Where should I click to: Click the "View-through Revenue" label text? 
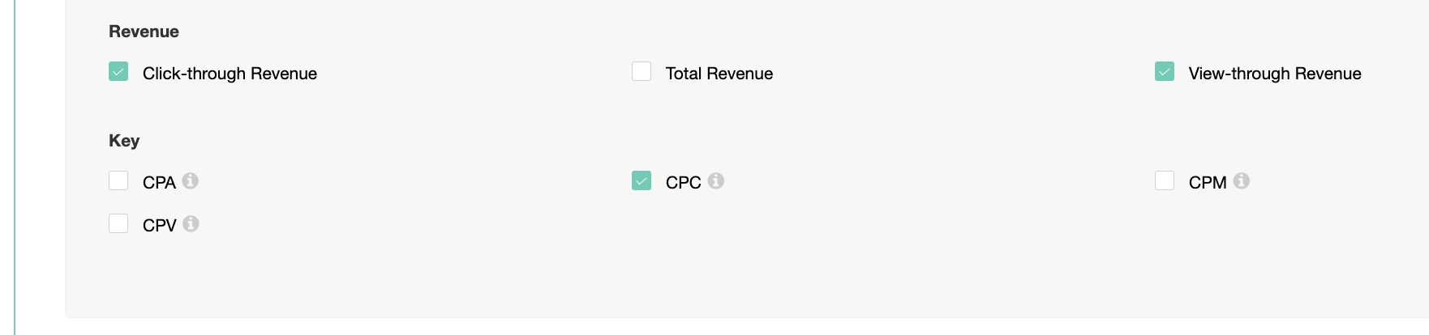[1274, 74]
